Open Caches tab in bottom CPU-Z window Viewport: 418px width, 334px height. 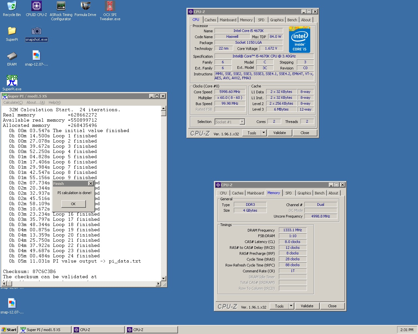click(238, 193)
